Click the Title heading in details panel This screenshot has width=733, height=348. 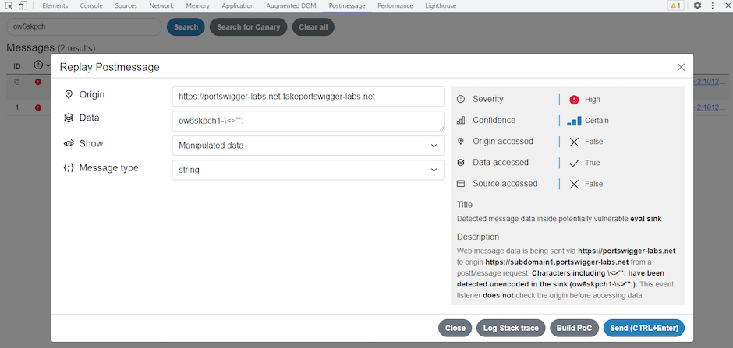click(465, 204)
